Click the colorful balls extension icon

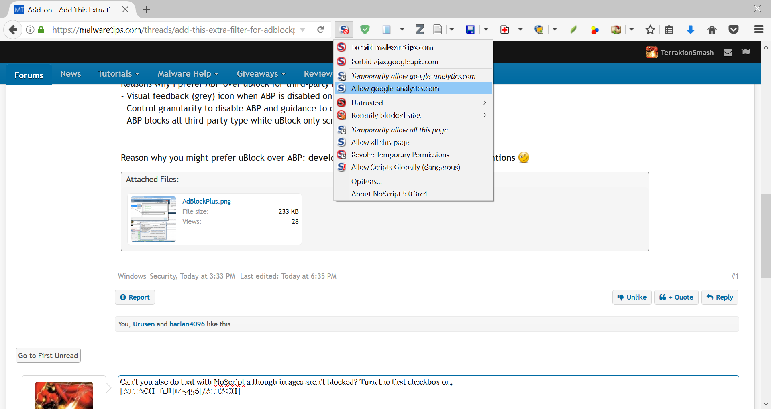[x=595, y=30]
